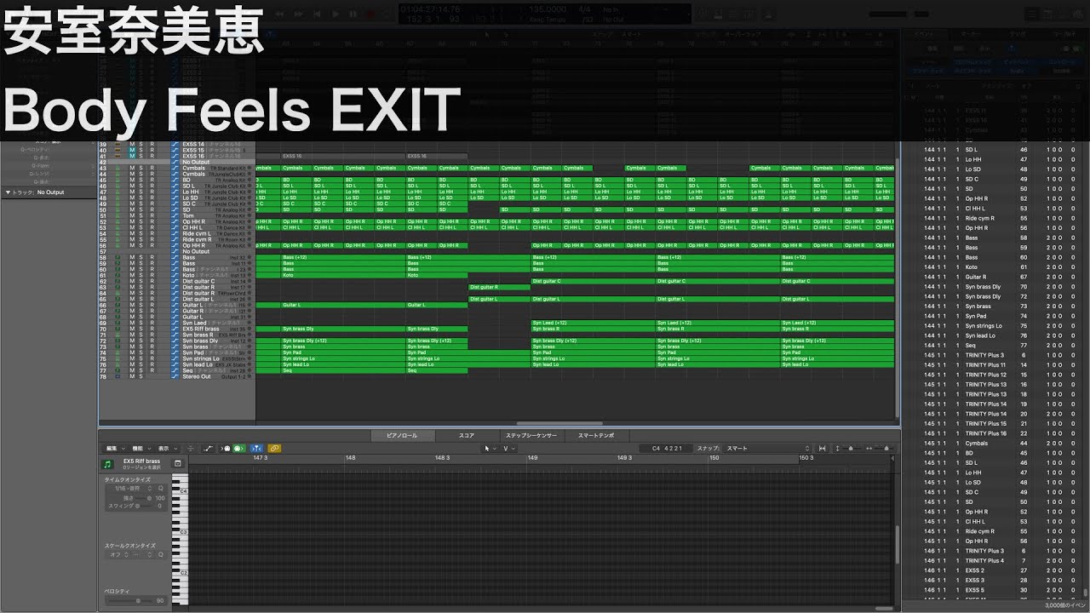This screenshot has height=613, width=1090.
Task: Select the Koto row in the event list
Action: (x=995, y=267)
